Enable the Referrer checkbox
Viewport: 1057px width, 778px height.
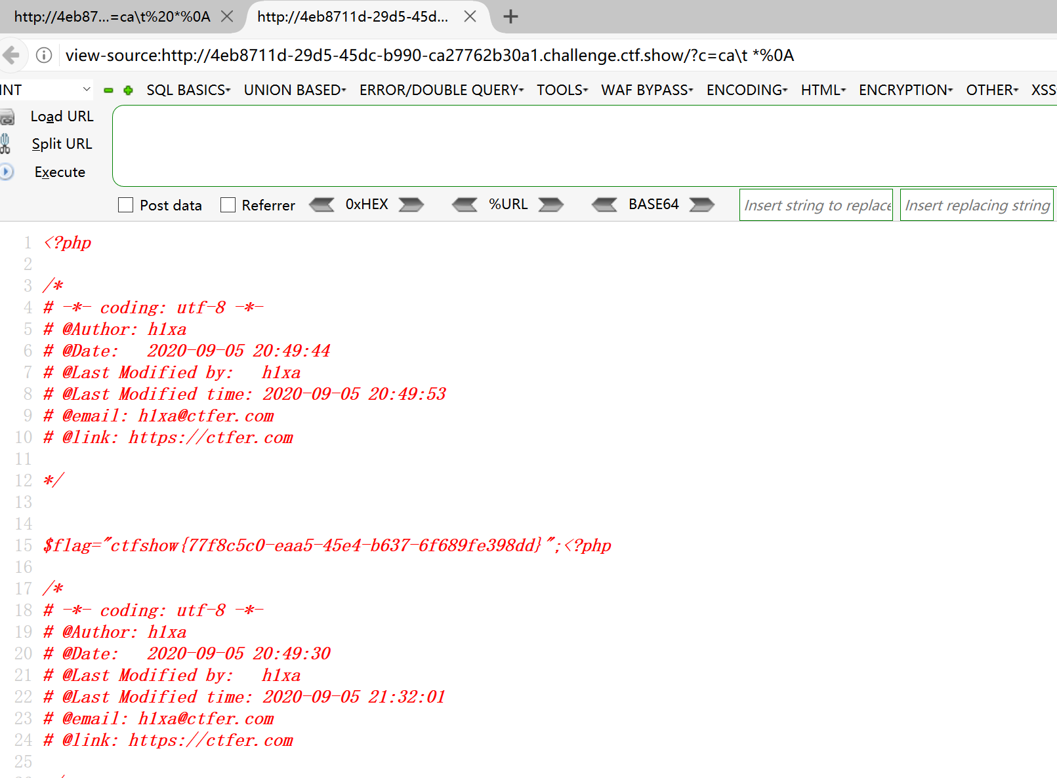click(228, 205)
